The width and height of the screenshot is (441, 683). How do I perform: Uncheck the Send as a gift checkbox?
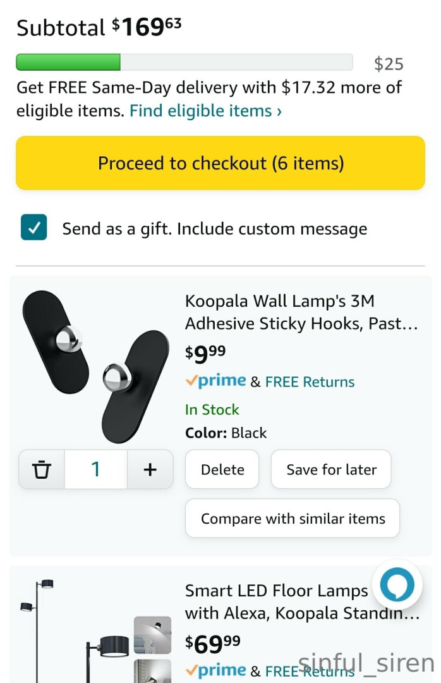click(33, 228)
